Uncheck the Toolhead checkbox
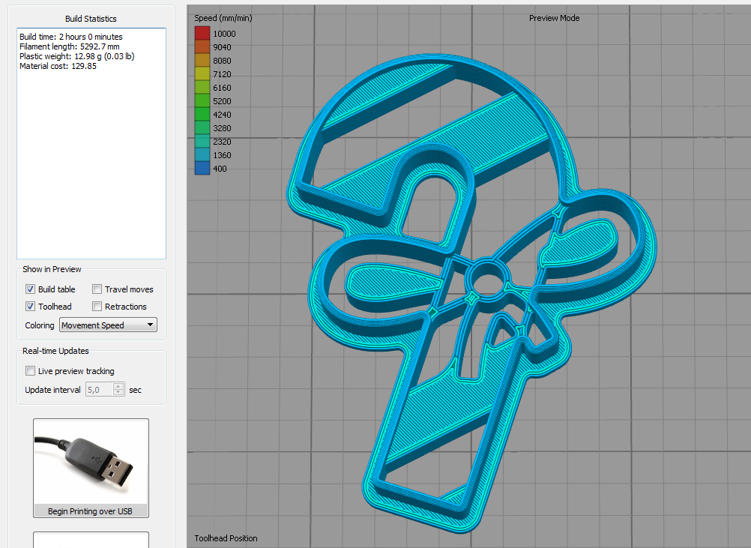The height and width of the screenshot is (548, 751). click(30, 306)
